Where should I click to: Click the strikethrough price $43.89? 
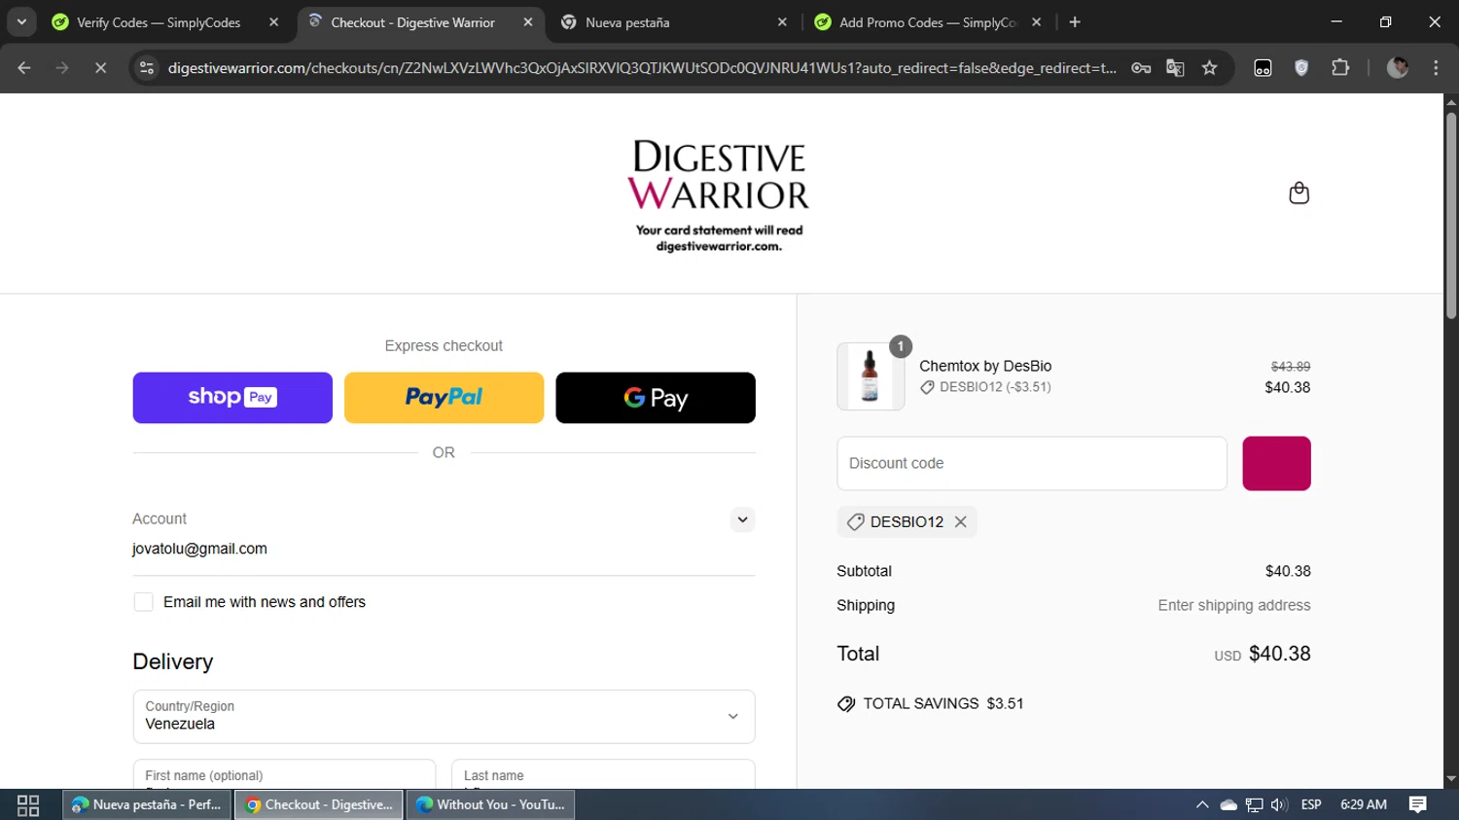coord(1291,367)
